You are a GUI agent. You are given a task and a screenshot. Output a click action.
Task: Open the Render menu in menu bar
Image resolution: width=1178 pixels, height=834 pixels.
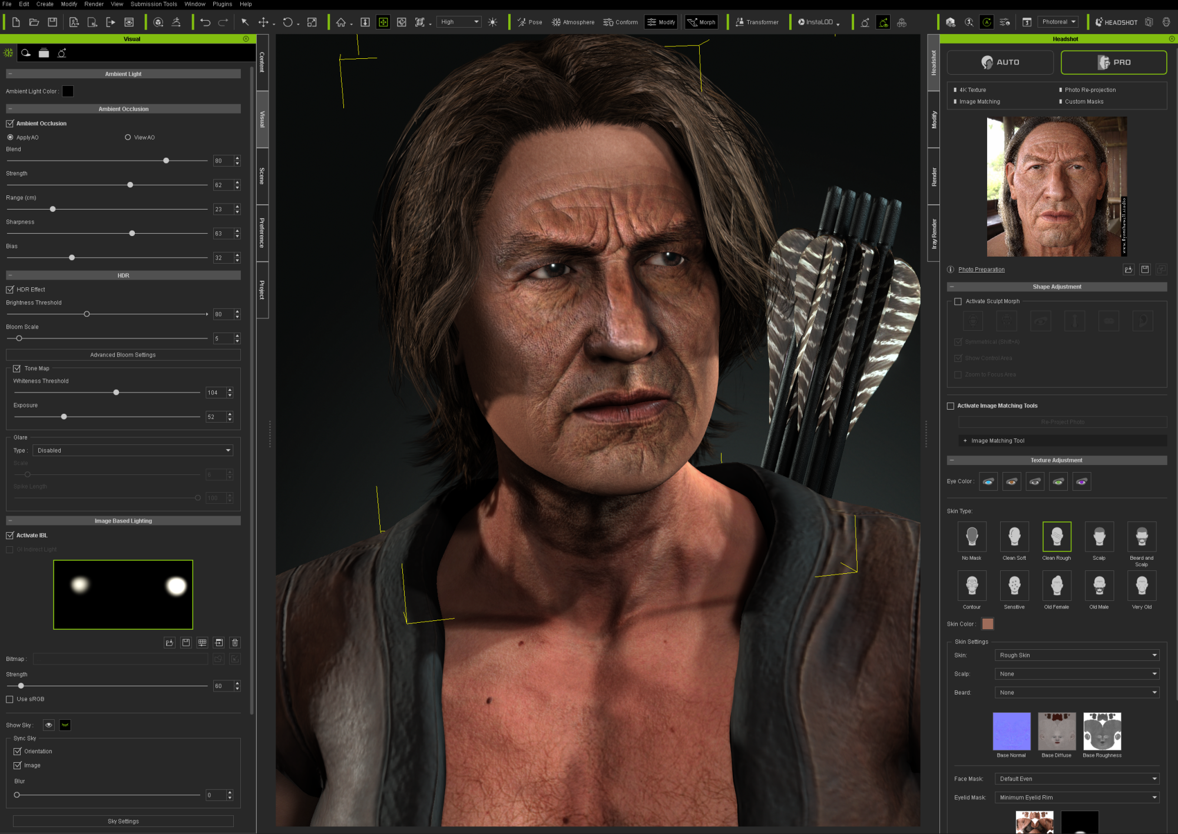(x=94, y=4)
